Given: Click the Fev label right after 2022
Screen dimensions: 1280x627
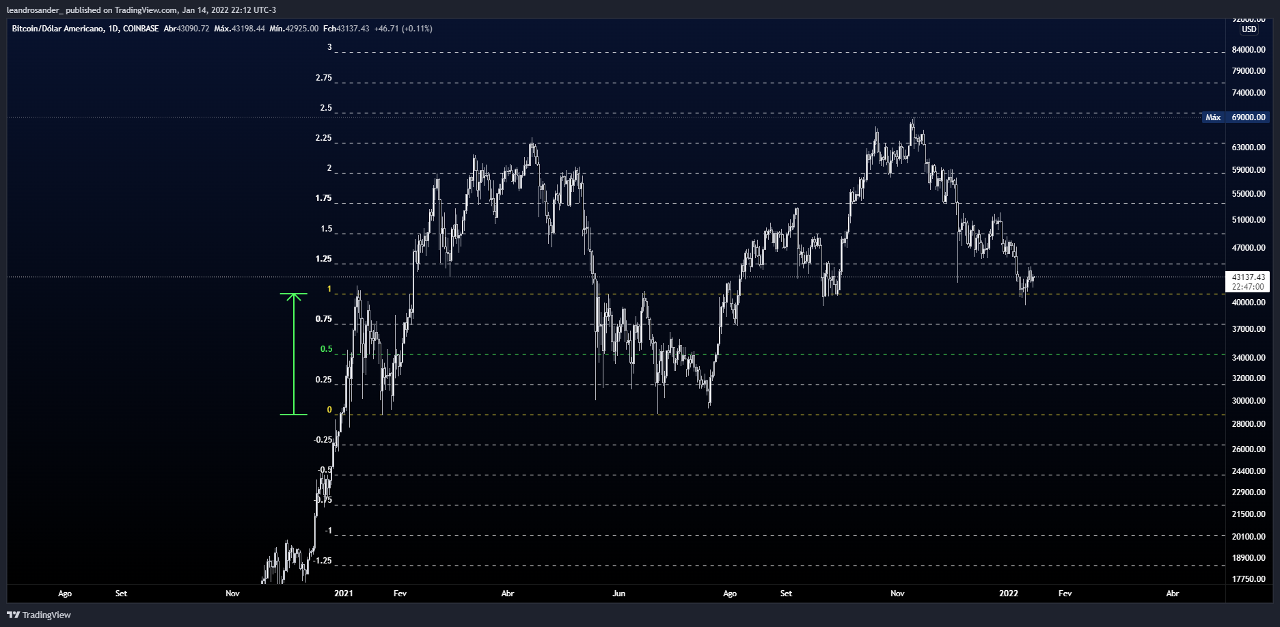Looking at the screenshot, I should [1065, 594].
